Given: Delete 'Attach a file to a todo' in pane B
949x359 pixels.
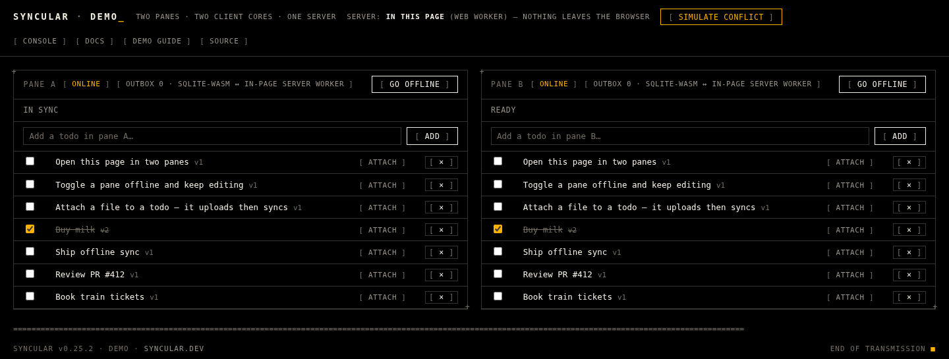Looking at the screenshot, I should pyautogui.click(x=909, y=207).
